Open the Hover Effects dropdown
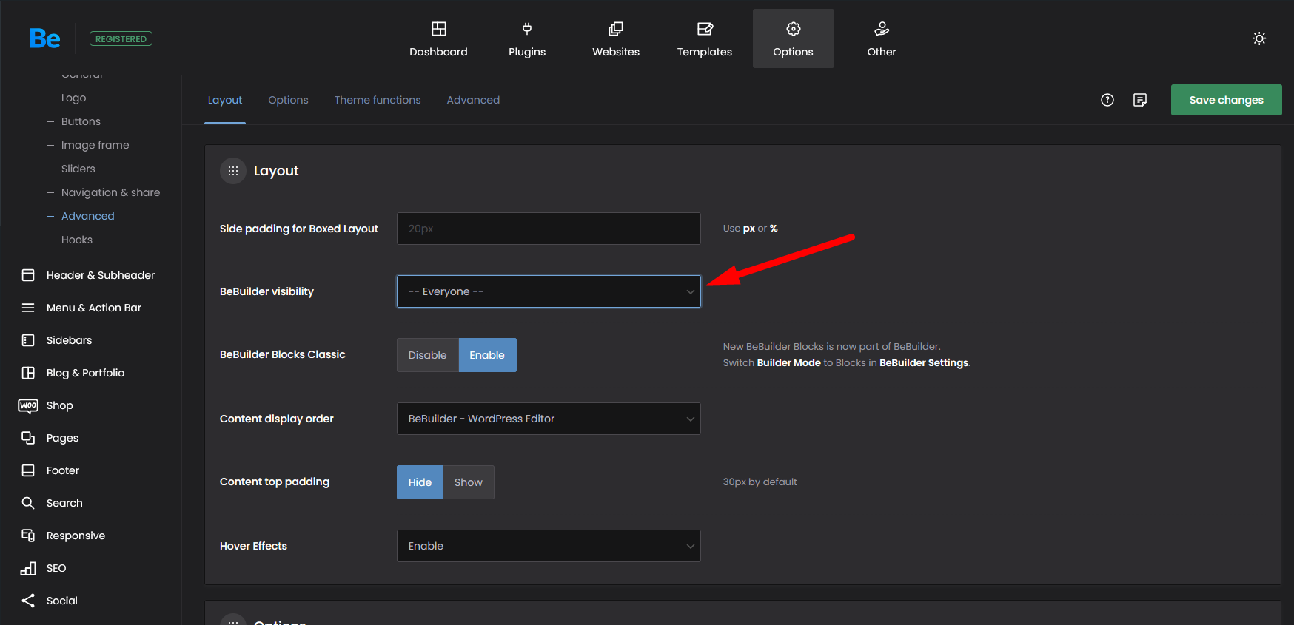This screenshot has width=1294, height=625. click(549, 546)
